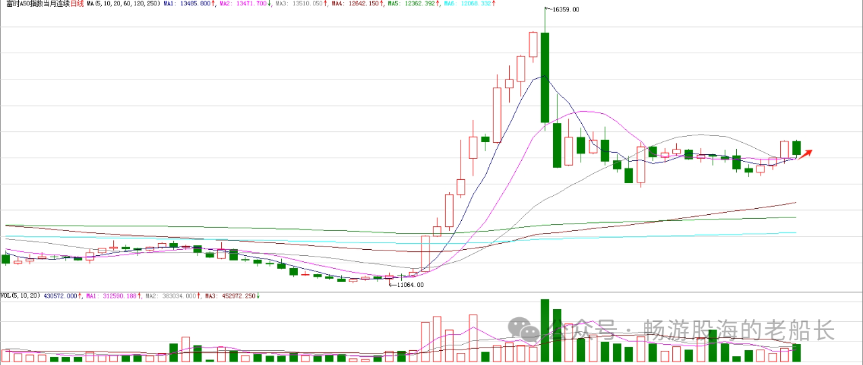
Task: Select the volume value 430572.000
Action: click(x=61, y=296)
